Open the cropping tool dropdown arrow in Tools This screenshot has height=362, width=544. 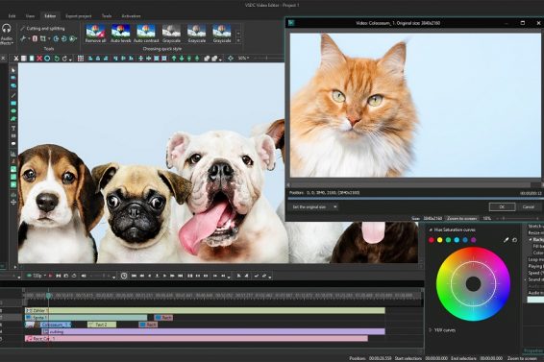point(49,38)
